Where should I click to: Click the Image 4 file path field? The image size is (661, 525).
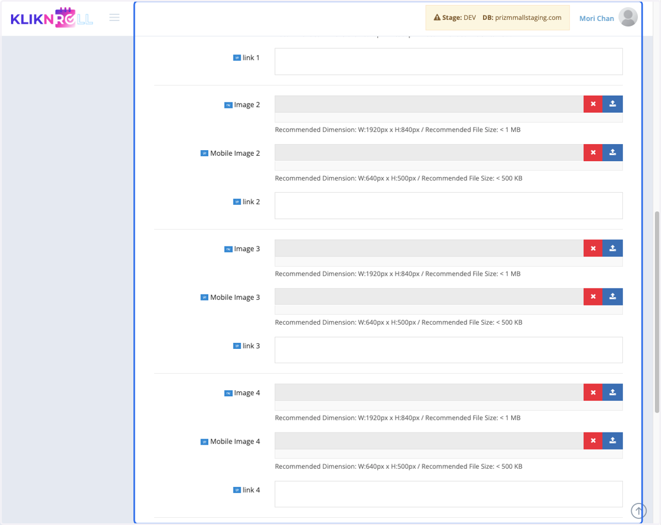(429, 392)
